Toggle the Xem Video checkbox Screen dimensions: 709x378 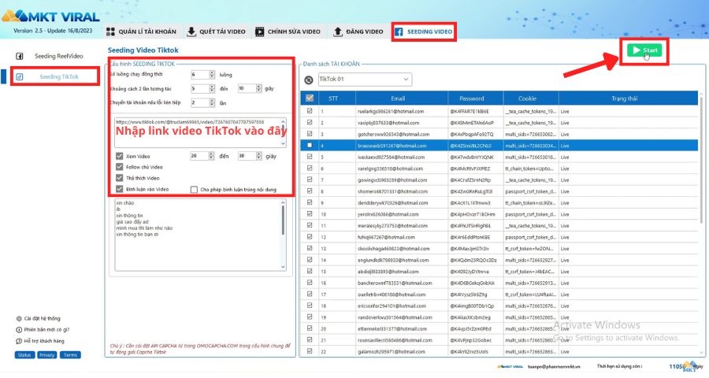120,156
